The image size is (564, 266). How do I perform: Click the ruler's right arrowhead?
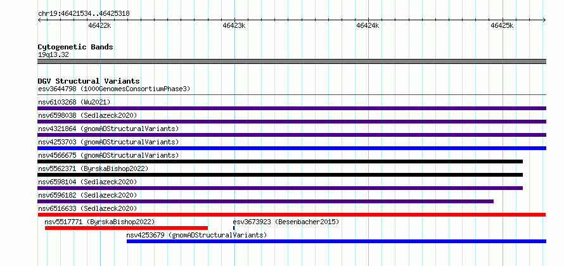544,20
